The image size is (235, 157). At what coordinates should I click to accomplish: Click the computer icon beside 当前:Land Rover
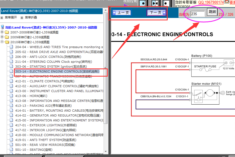tap(2, 27)
